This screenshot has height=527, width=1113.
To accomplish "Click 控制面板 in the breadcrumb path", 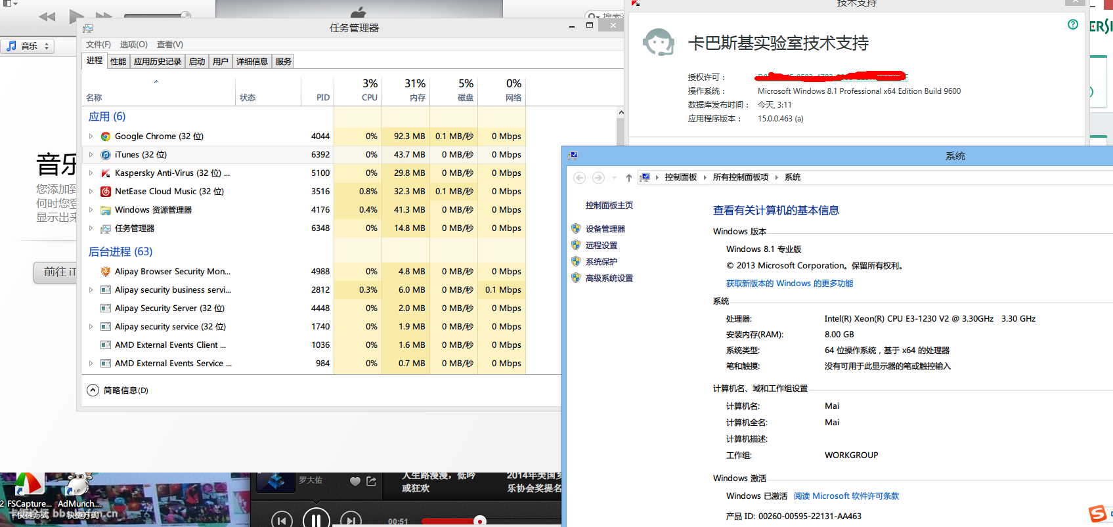I will (x=680, y=177).
